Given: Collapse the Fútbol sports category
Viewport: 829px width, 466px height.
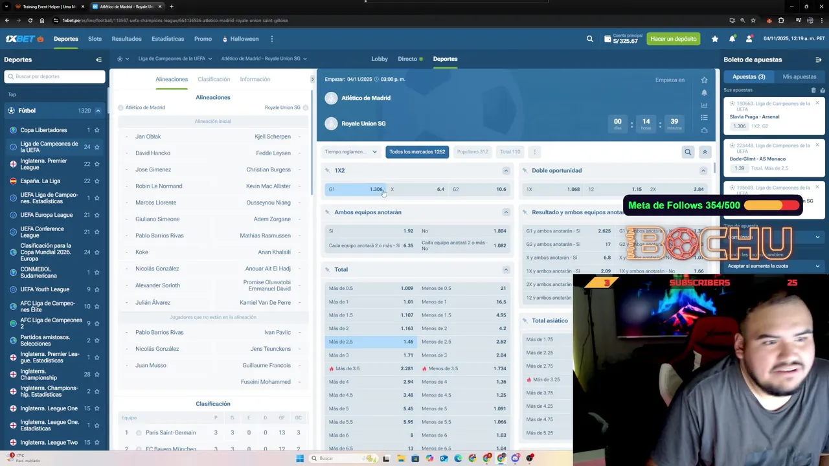Looking at the screenshot, I should [x=98, y=111].
